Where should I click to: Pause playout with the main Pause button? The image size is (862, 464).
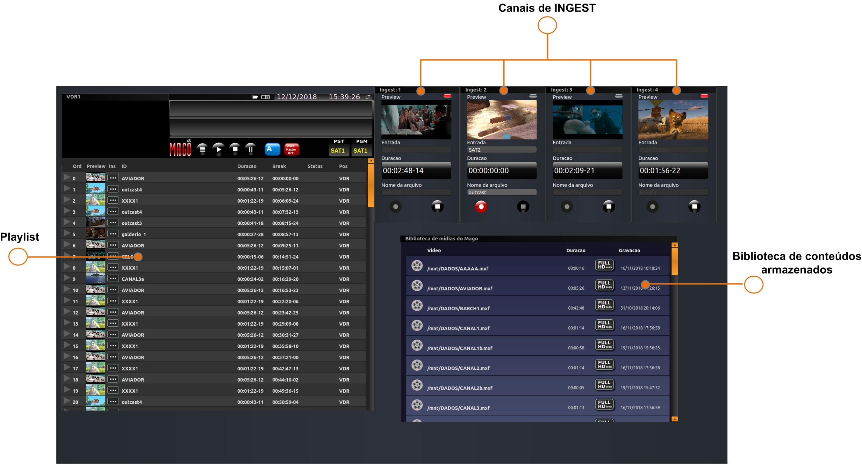pyautogui.click(x=251, y=149)
